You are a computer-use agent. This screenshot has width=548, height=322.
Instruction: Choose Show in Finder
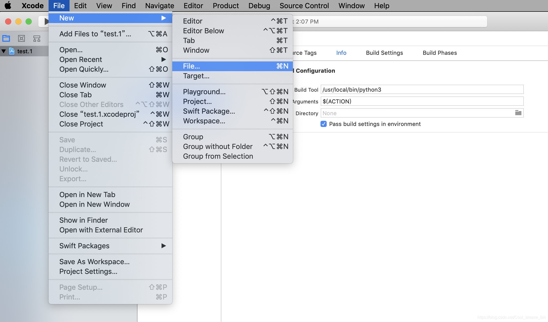pos(110,220)
